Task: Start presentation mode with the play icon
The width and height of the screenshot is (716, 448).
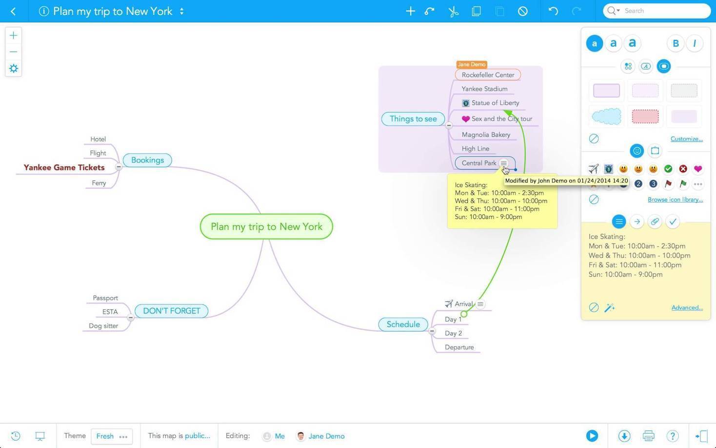Action: tap(592, 436)
